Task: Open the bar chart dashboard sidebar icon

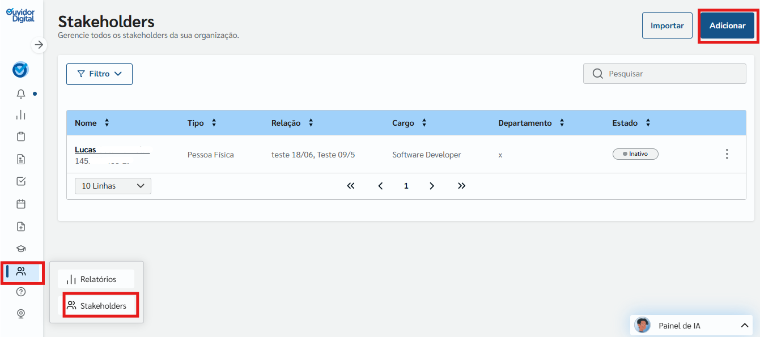Action: (x=21, y=115)
